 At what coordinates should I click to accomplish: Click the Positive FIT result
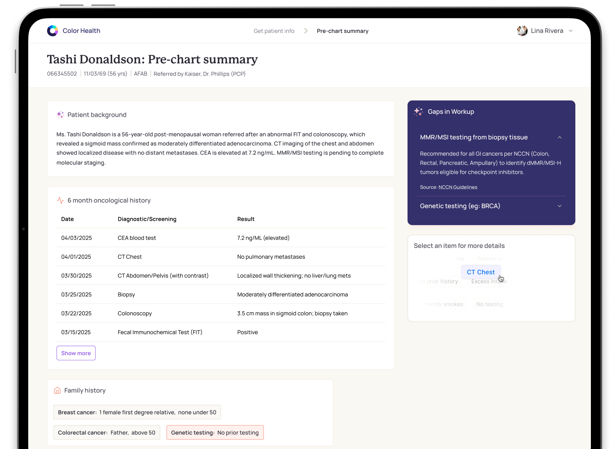248,332
